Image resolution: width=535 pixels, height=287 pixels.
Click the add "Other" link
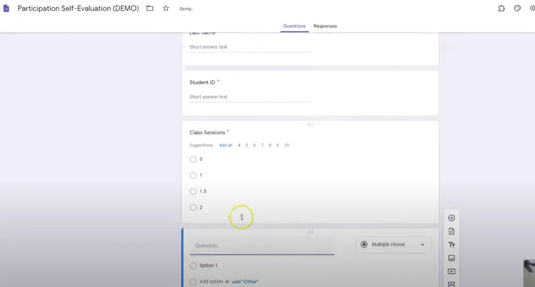pos(245,282)
